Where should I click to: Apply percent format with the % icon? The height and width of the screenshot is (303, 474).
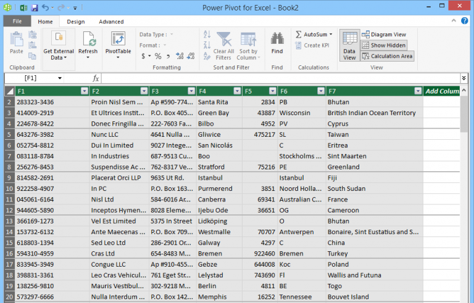158,56
